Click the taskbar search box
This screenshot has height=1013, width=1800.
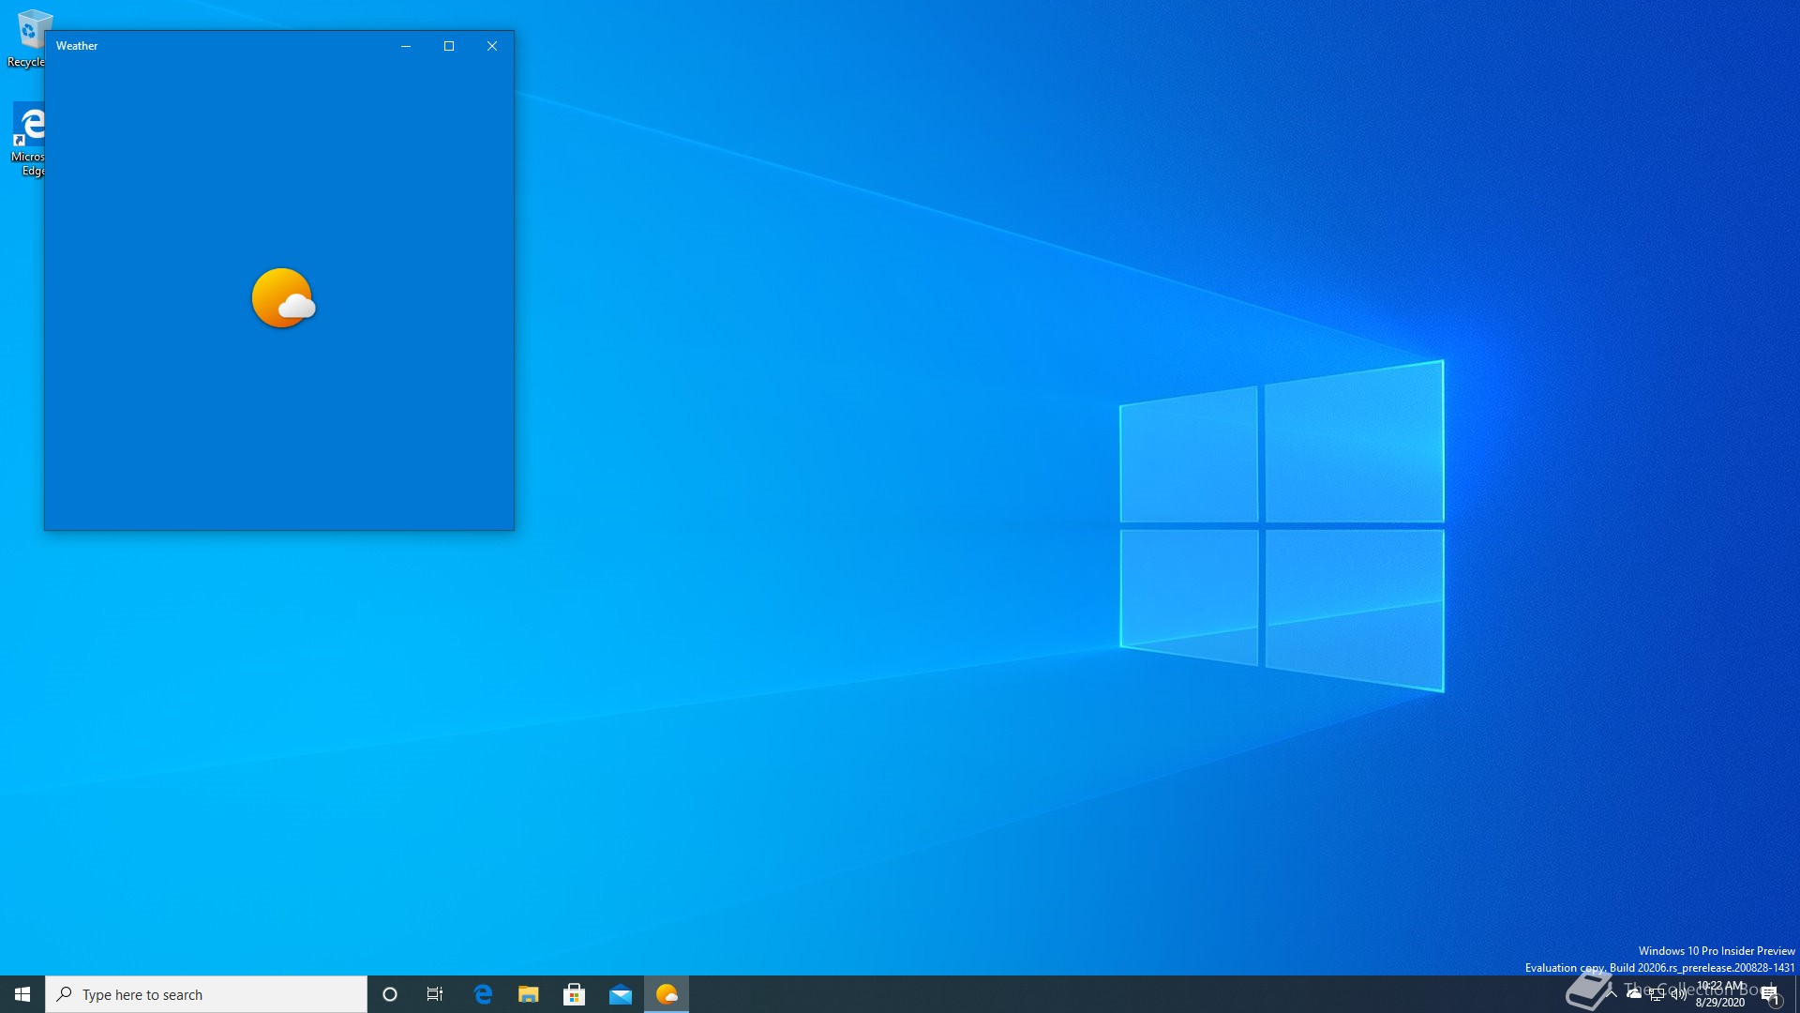(x=206, y=994)
